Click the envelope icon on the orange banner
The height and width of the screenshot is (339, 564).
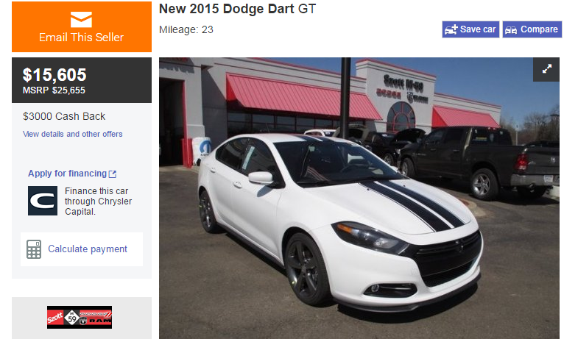tap(81, 20)
